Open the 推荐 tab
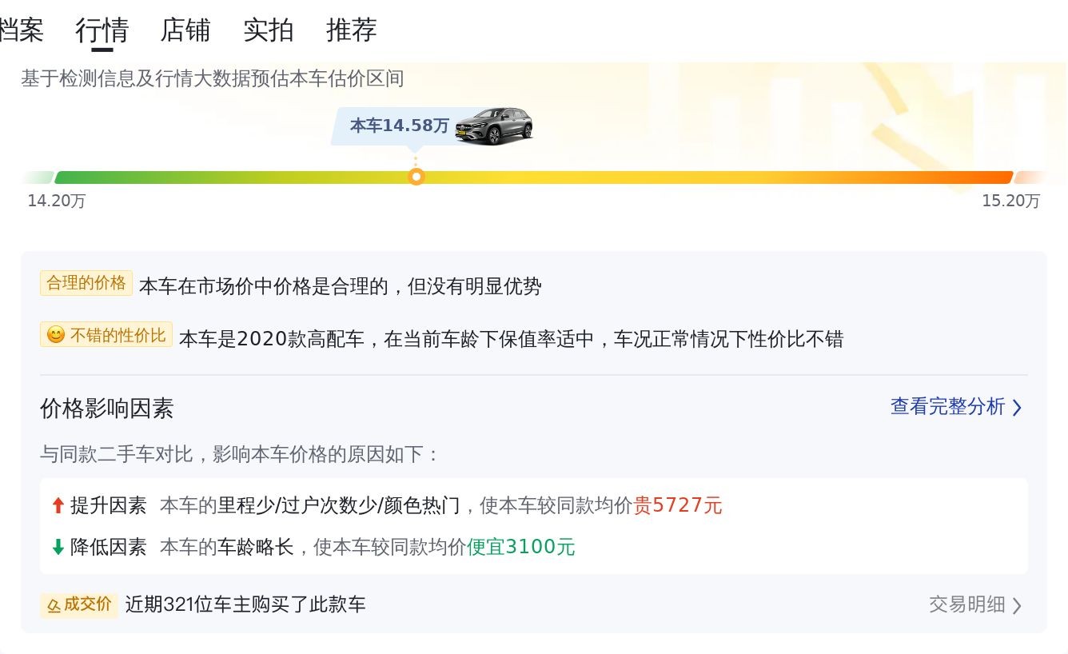 point(352,30)
